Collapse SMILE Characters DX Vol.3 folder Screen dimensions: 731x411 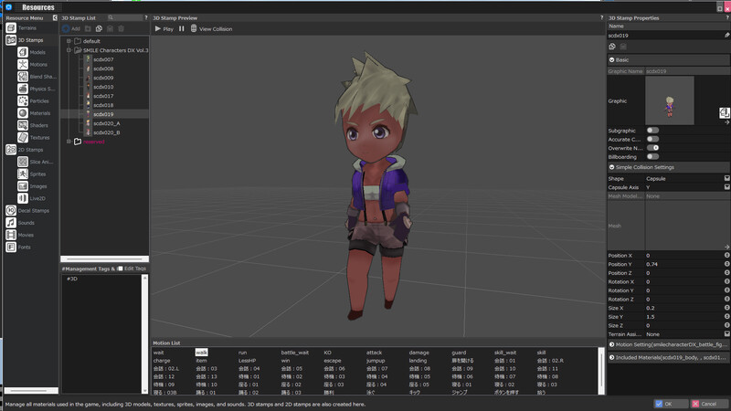coord(69,50)
